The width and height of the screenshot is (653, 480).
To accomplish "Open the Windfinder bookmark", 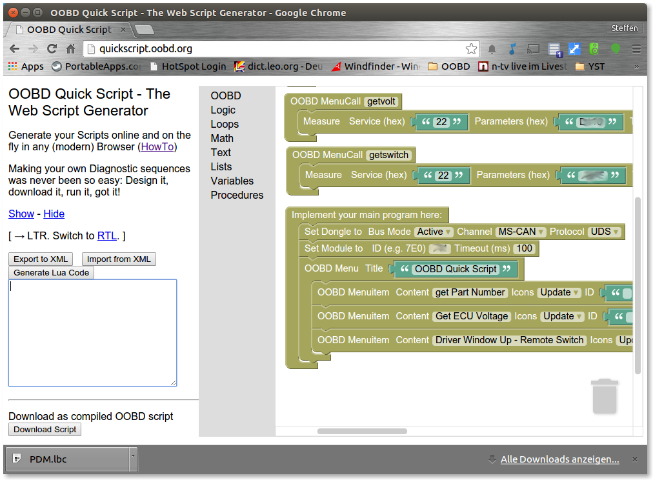I will pyautogui.click(x=376, y=66).
